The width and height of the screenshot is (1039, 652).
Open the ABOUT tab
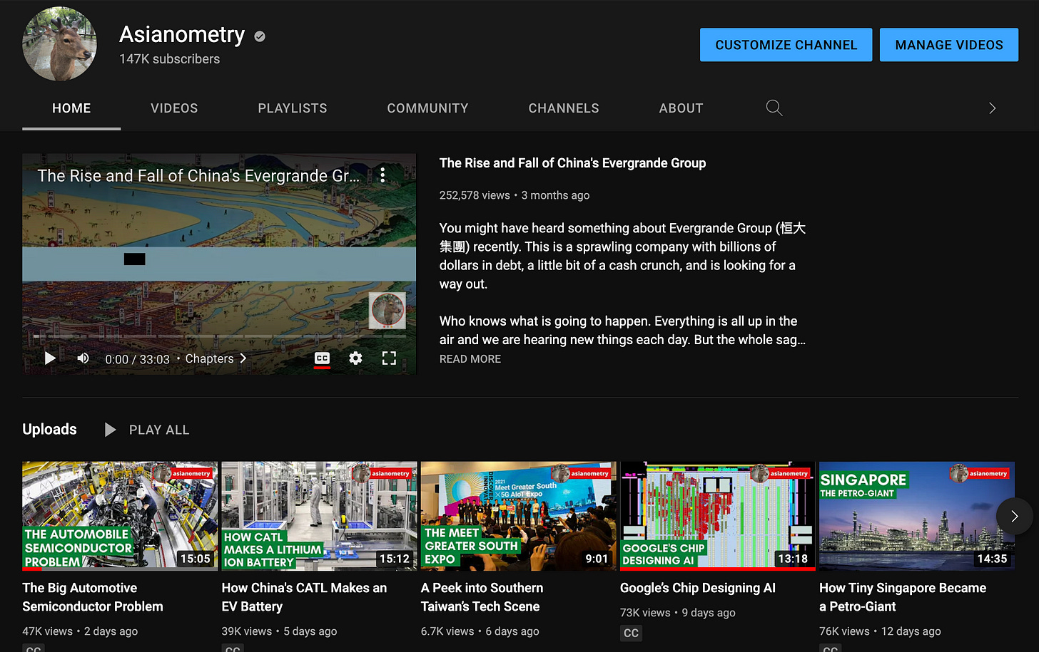(x=681, y=108)
